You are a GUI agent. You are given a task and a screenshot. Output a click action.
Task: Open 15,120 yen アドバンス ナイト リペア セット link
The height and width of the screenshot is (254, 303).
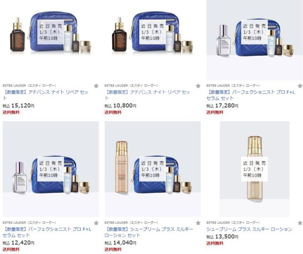point(45,95)
